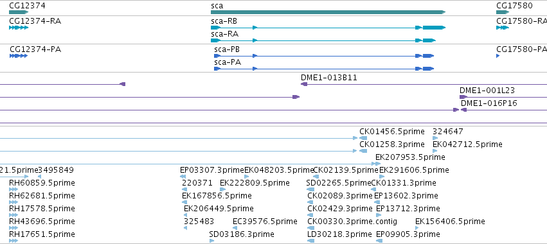Screen dimensions: 547x244
Task: Select the CK01258.3prime EST label
Action: click(392, 144)
